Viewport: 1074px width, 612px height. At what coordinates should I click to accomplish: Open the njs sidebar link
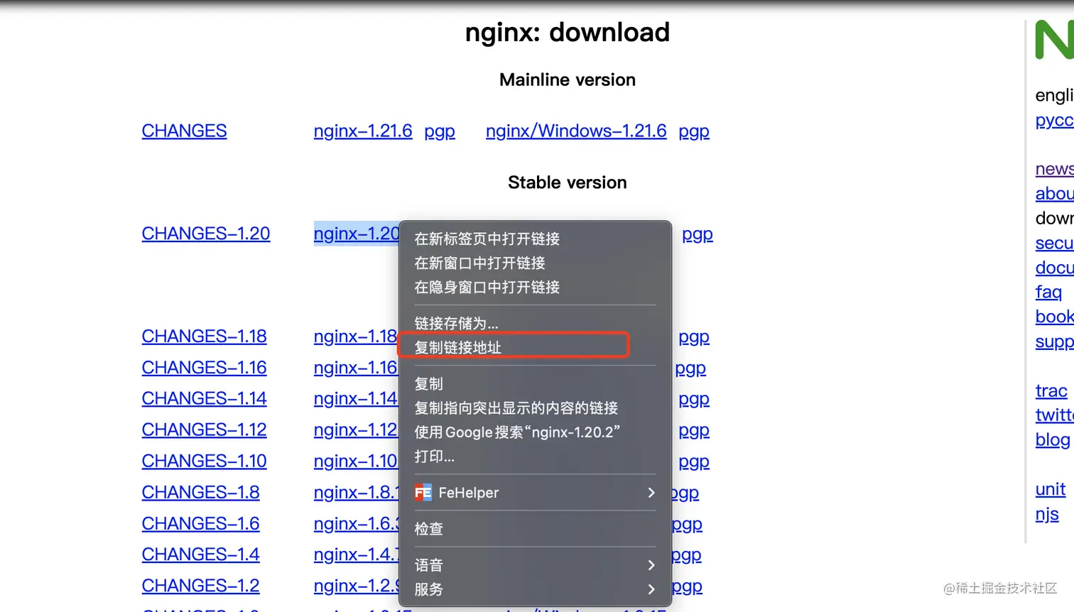click(1047, 515)
